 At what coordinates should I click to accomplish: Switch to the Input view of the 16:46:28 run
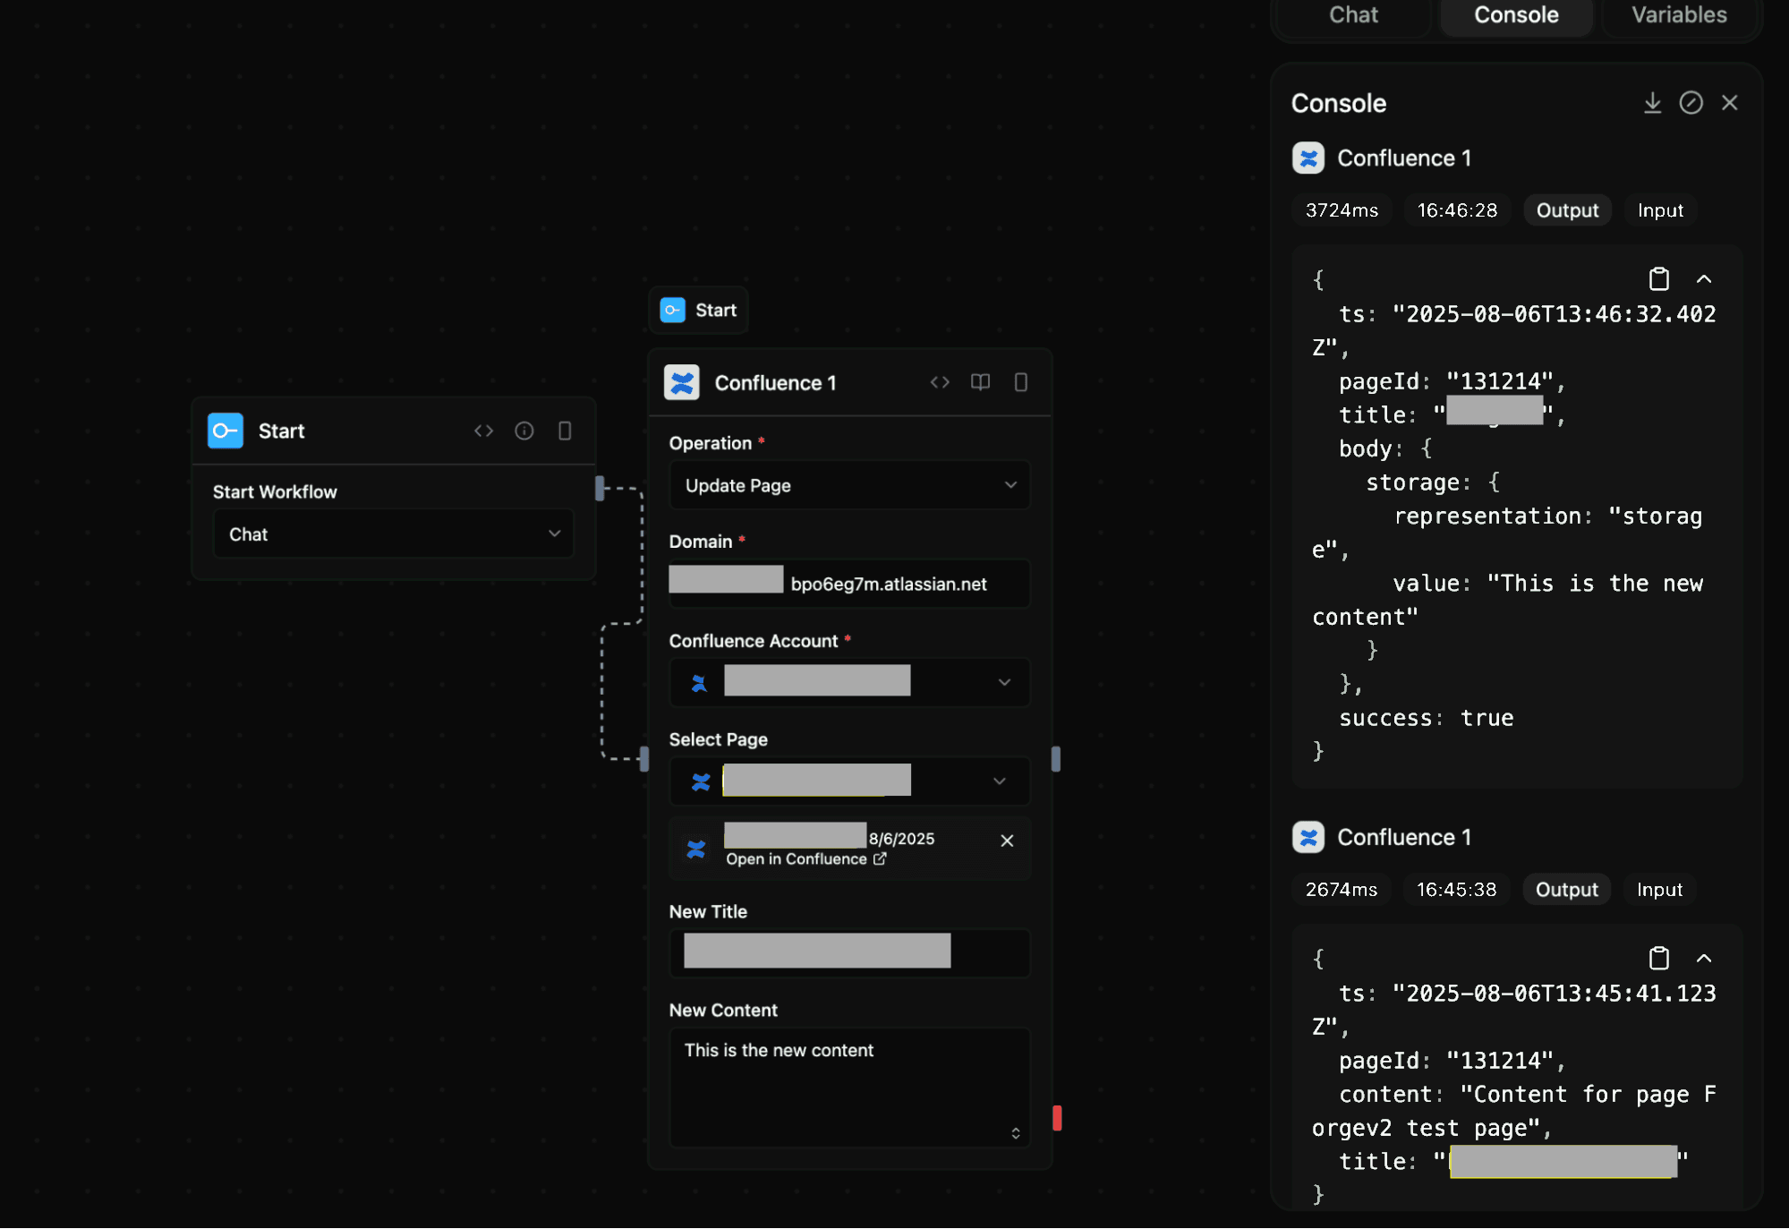click(x=1660, y=209)
